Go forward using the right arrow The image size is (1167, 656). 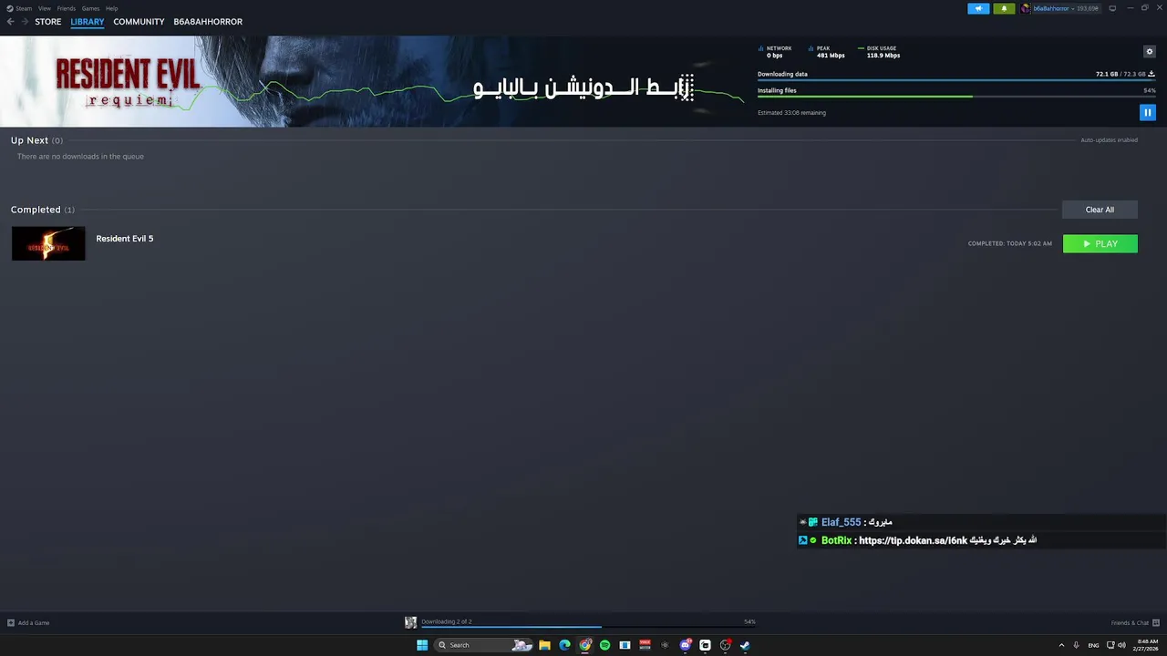point(24,22)
